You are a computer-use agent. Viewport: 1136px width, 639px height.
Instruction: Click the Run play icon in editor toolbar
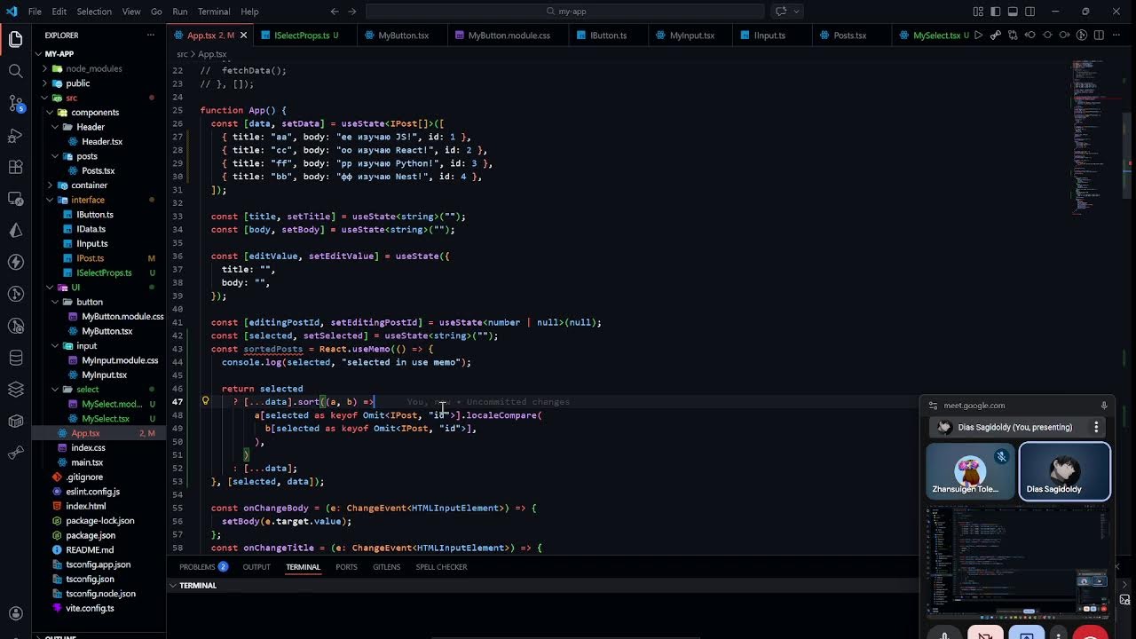click(978, 35)
